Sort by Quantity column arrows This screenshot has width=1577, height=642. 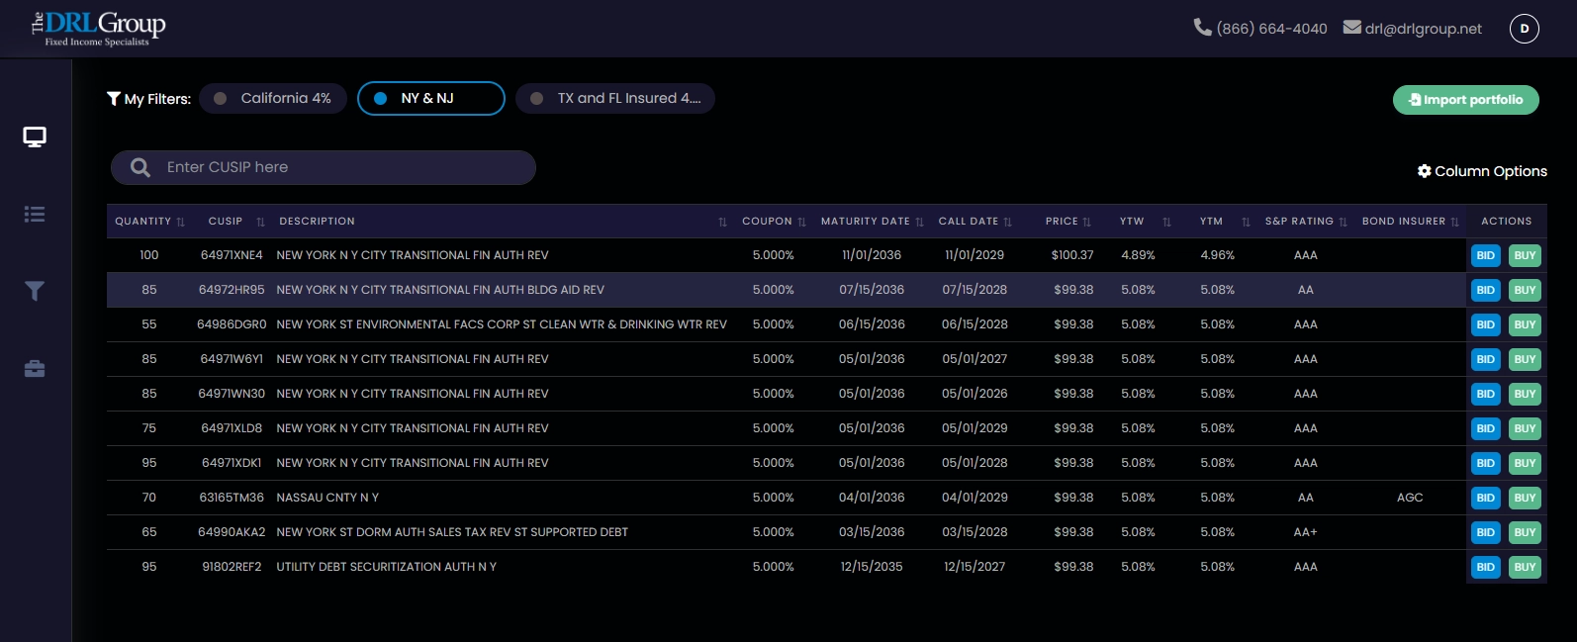pyautogui.click(x=180, y=223)
